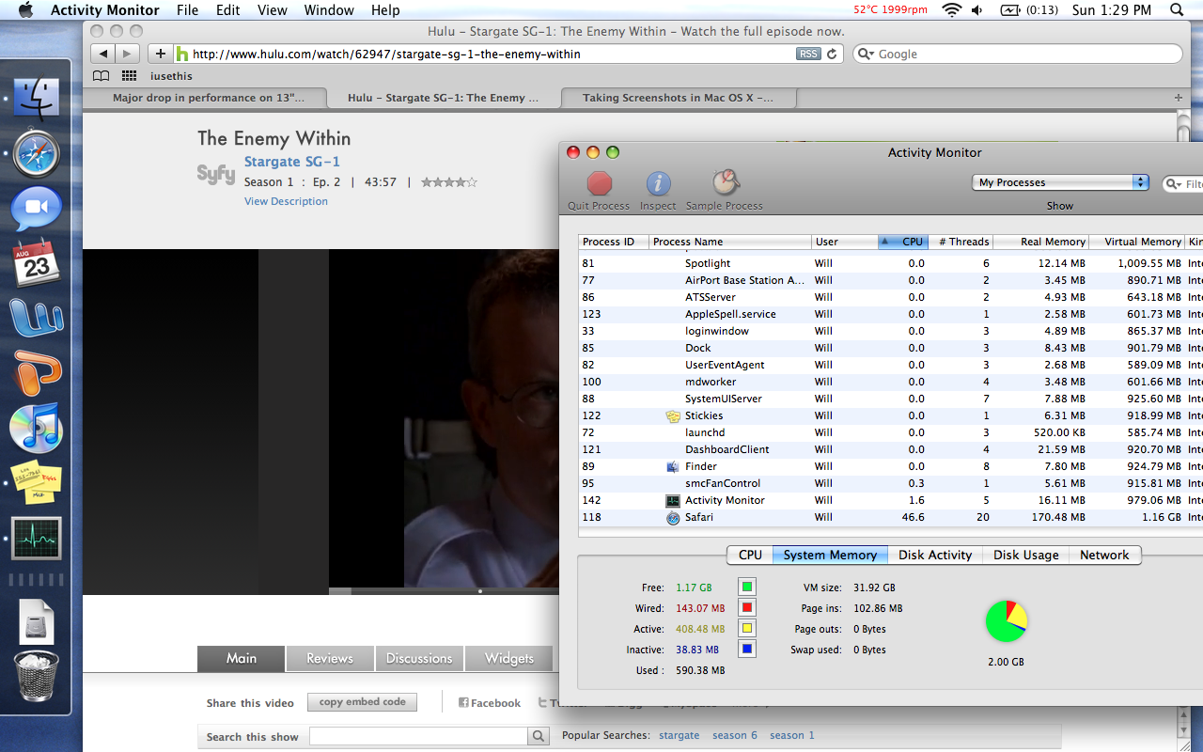Viewport: 1203px width, 752px height.
Task: Open the iCal calendar Dock icon
Action: coord(37,263)
